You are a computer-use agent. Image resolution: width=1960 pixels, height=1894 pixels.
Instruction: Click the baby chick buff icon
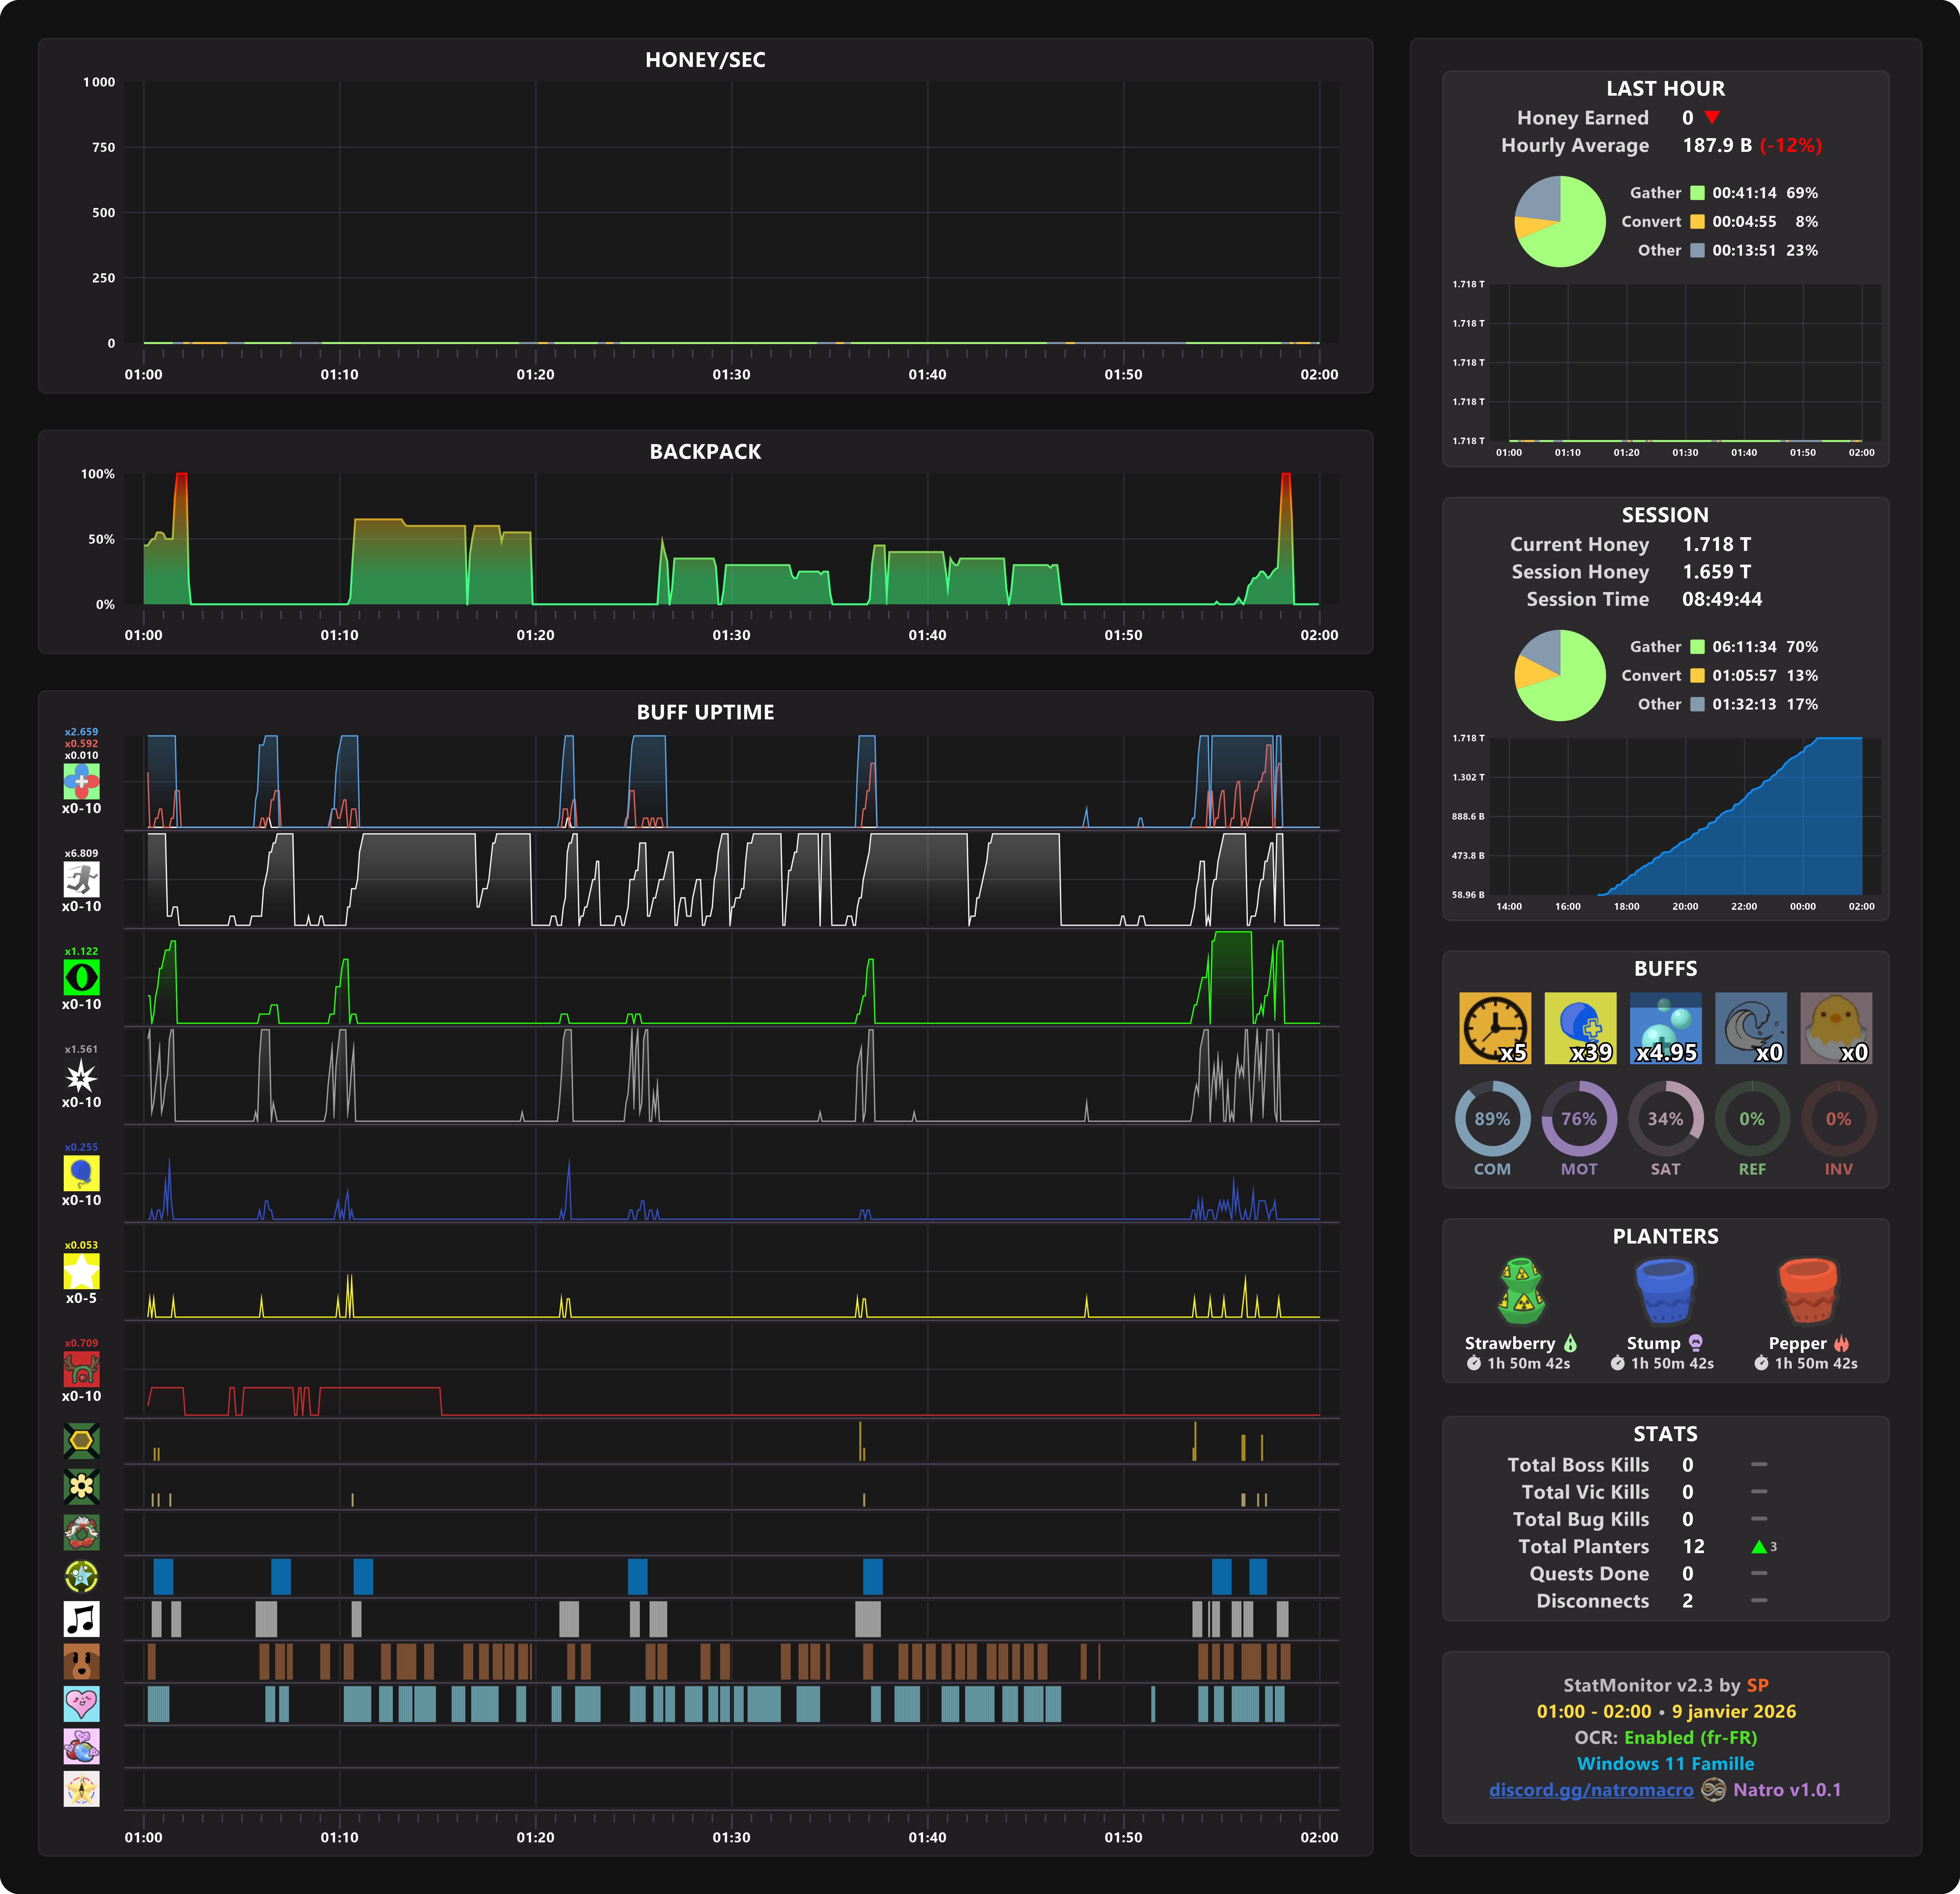(1836, 1027)
